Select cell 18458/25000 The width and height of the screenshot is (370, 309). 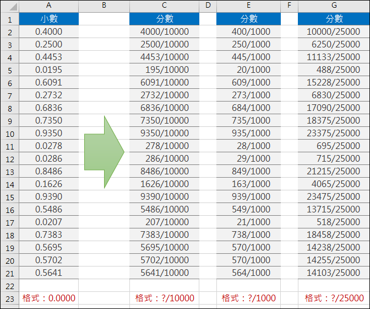click(334, 235)
